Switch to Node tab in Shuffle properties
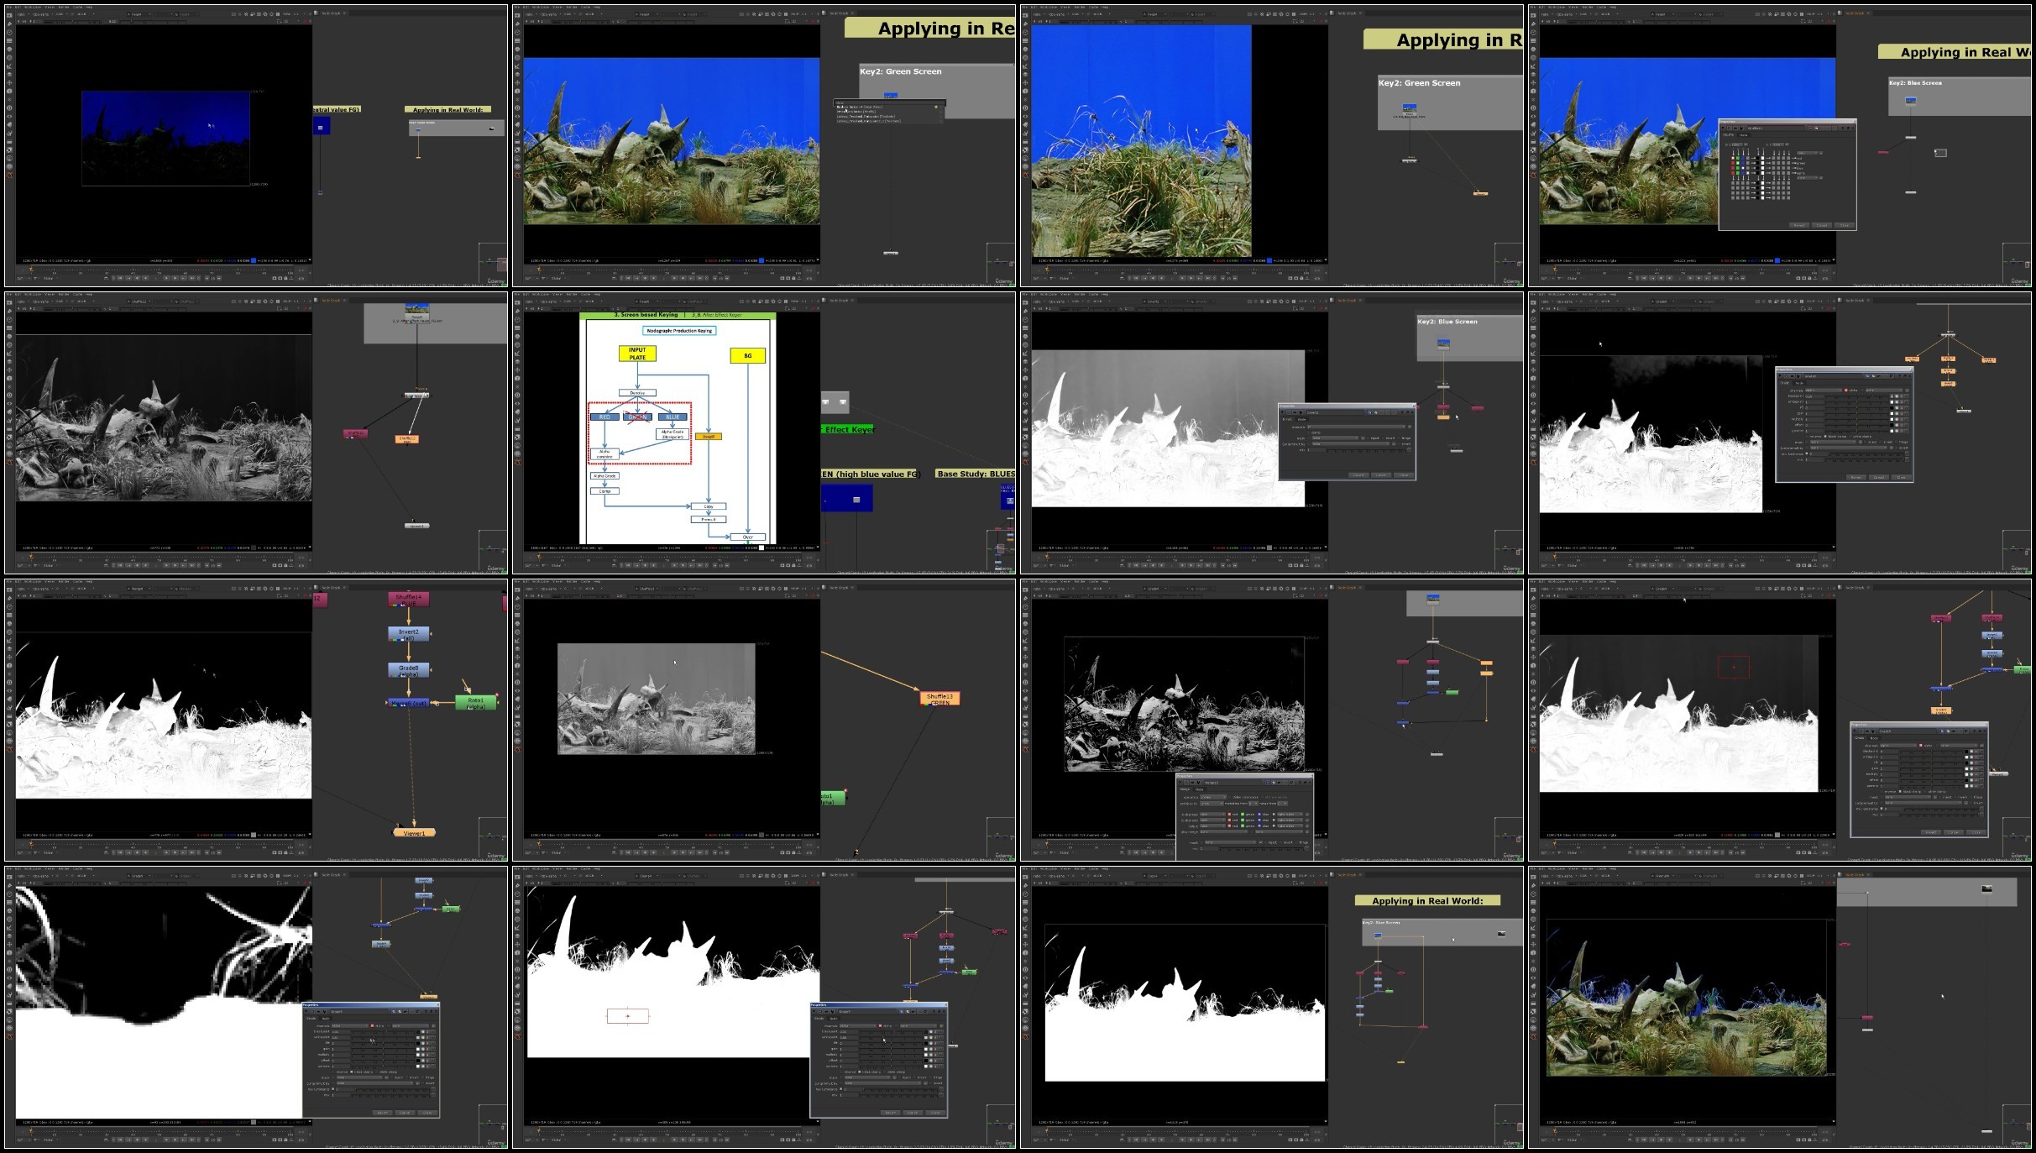The image size is (2036, 1153). point(1744,135)
